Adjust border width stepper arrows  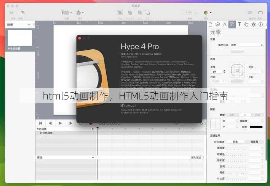(224, 71)
